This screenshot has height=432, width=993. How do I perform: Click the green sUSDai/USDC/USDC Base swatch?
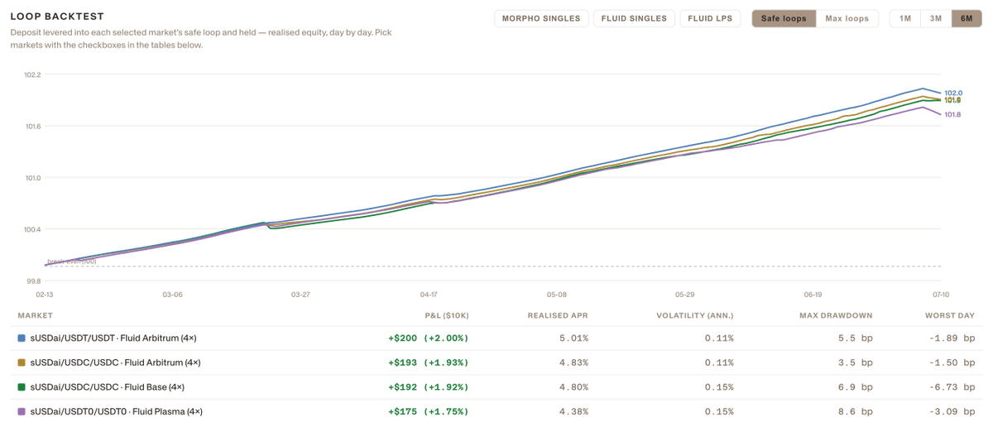[x=22, y=386]
